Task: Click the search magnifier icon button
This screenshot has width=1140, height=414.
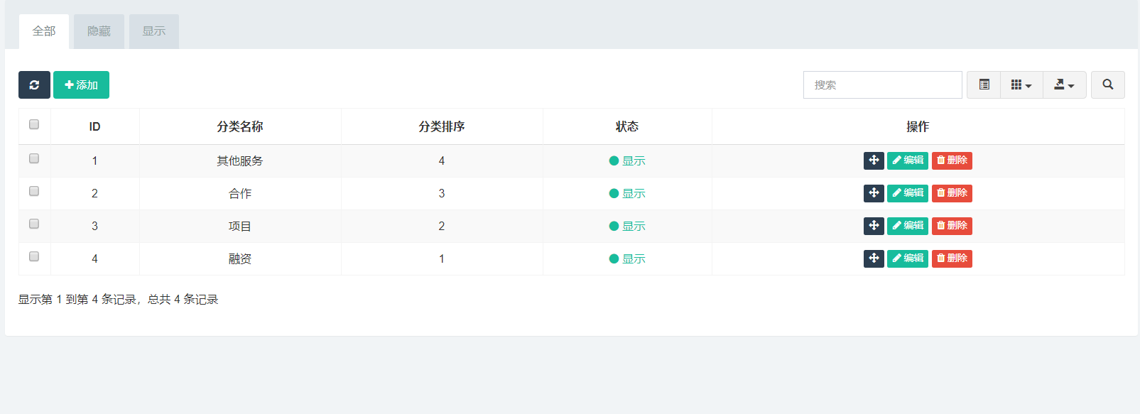Action: coord(1107,85)
